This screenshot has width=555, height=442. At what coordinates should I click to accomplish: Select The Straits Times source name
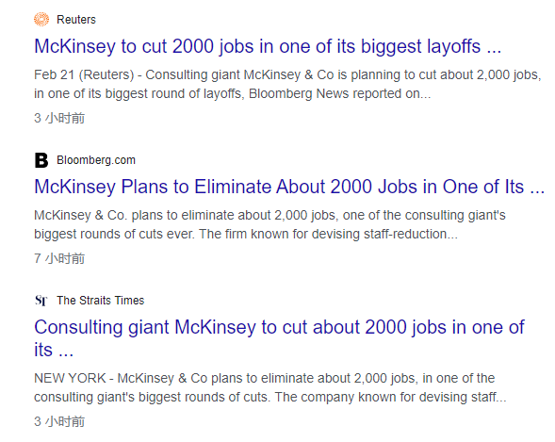101,301
